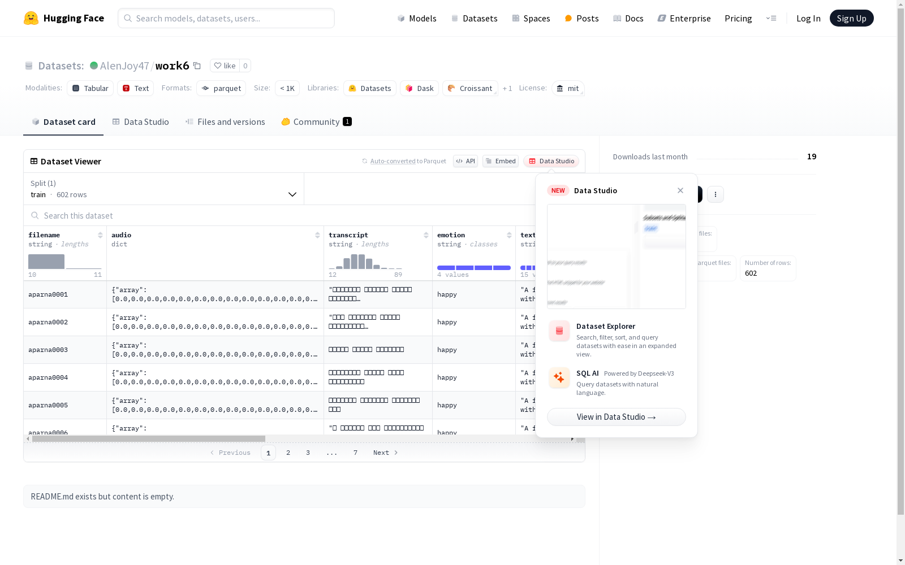905x565 pixels.
Task: Click the search models input field
Action: (226, 18)
